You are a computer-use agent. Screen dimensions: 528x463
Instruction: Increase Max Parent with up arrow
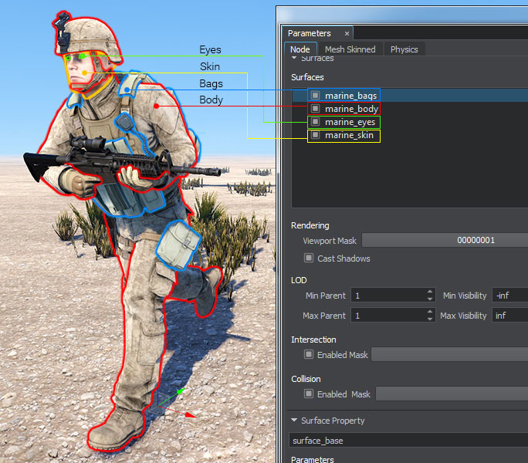430,313
